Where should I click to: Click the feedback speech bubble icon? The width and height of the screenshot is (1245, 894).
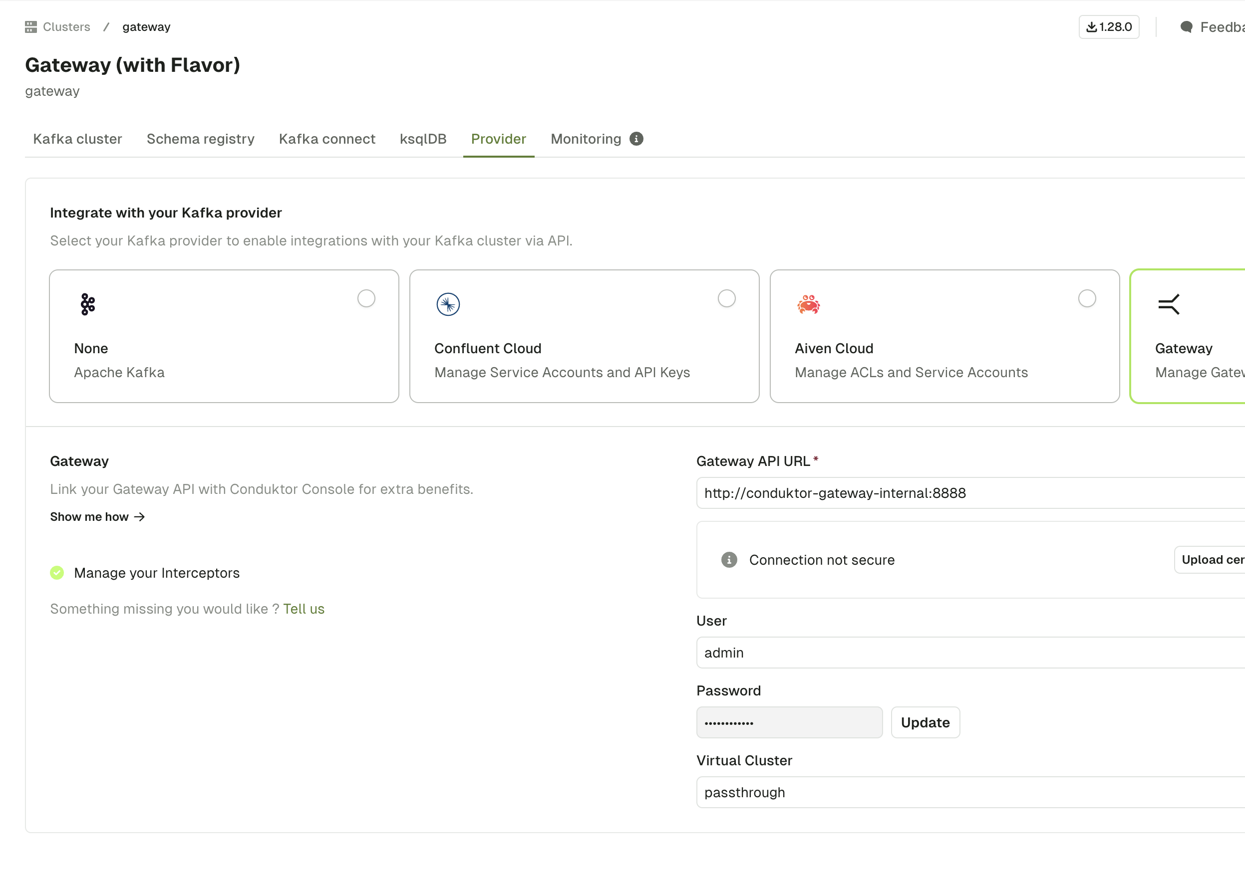(x=1186, y=27)
